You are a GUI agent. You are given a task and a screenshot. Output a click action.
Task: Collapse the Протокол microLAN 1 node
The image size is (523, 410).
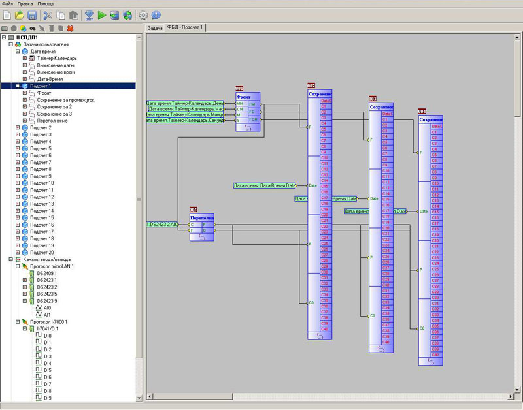coord(18,266)
